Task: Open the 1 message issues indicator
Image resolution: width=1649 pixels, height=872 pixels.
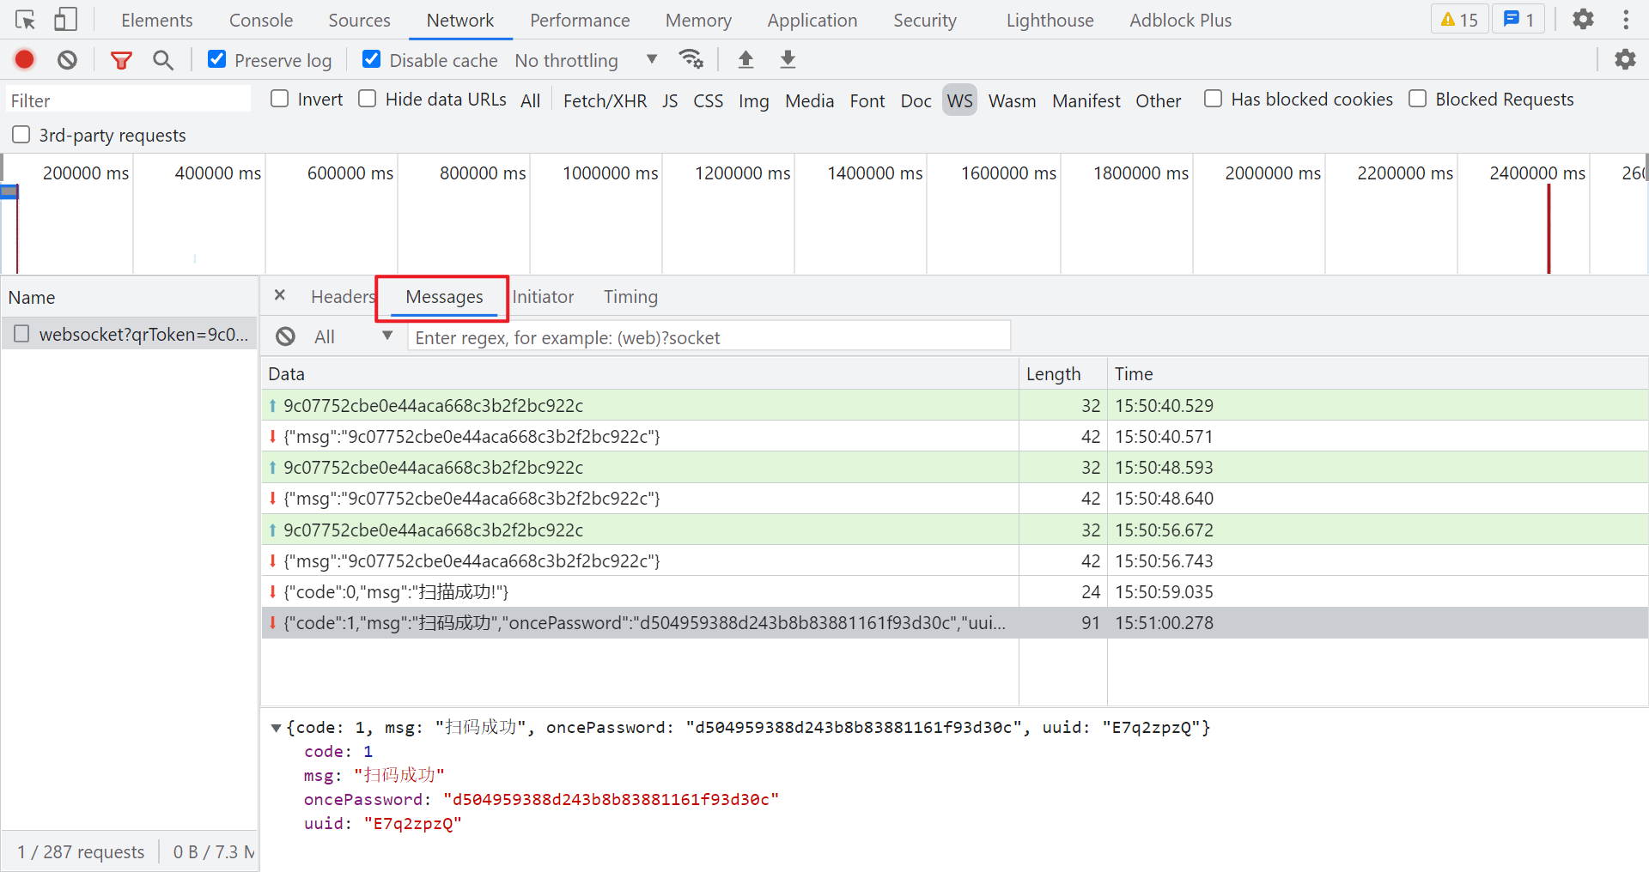Action: [x=1518, y=19]
